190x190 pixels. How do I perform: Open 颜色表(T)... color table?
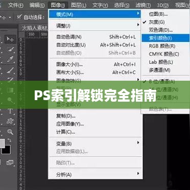click(165, 109)
